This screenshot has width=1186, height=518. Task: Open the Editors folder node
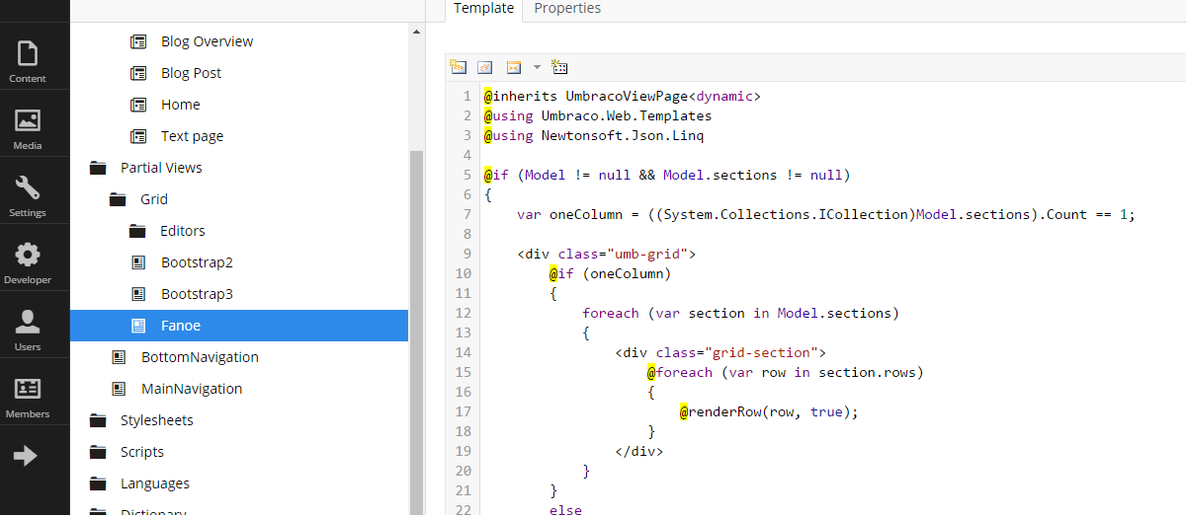tap(183, 231)
